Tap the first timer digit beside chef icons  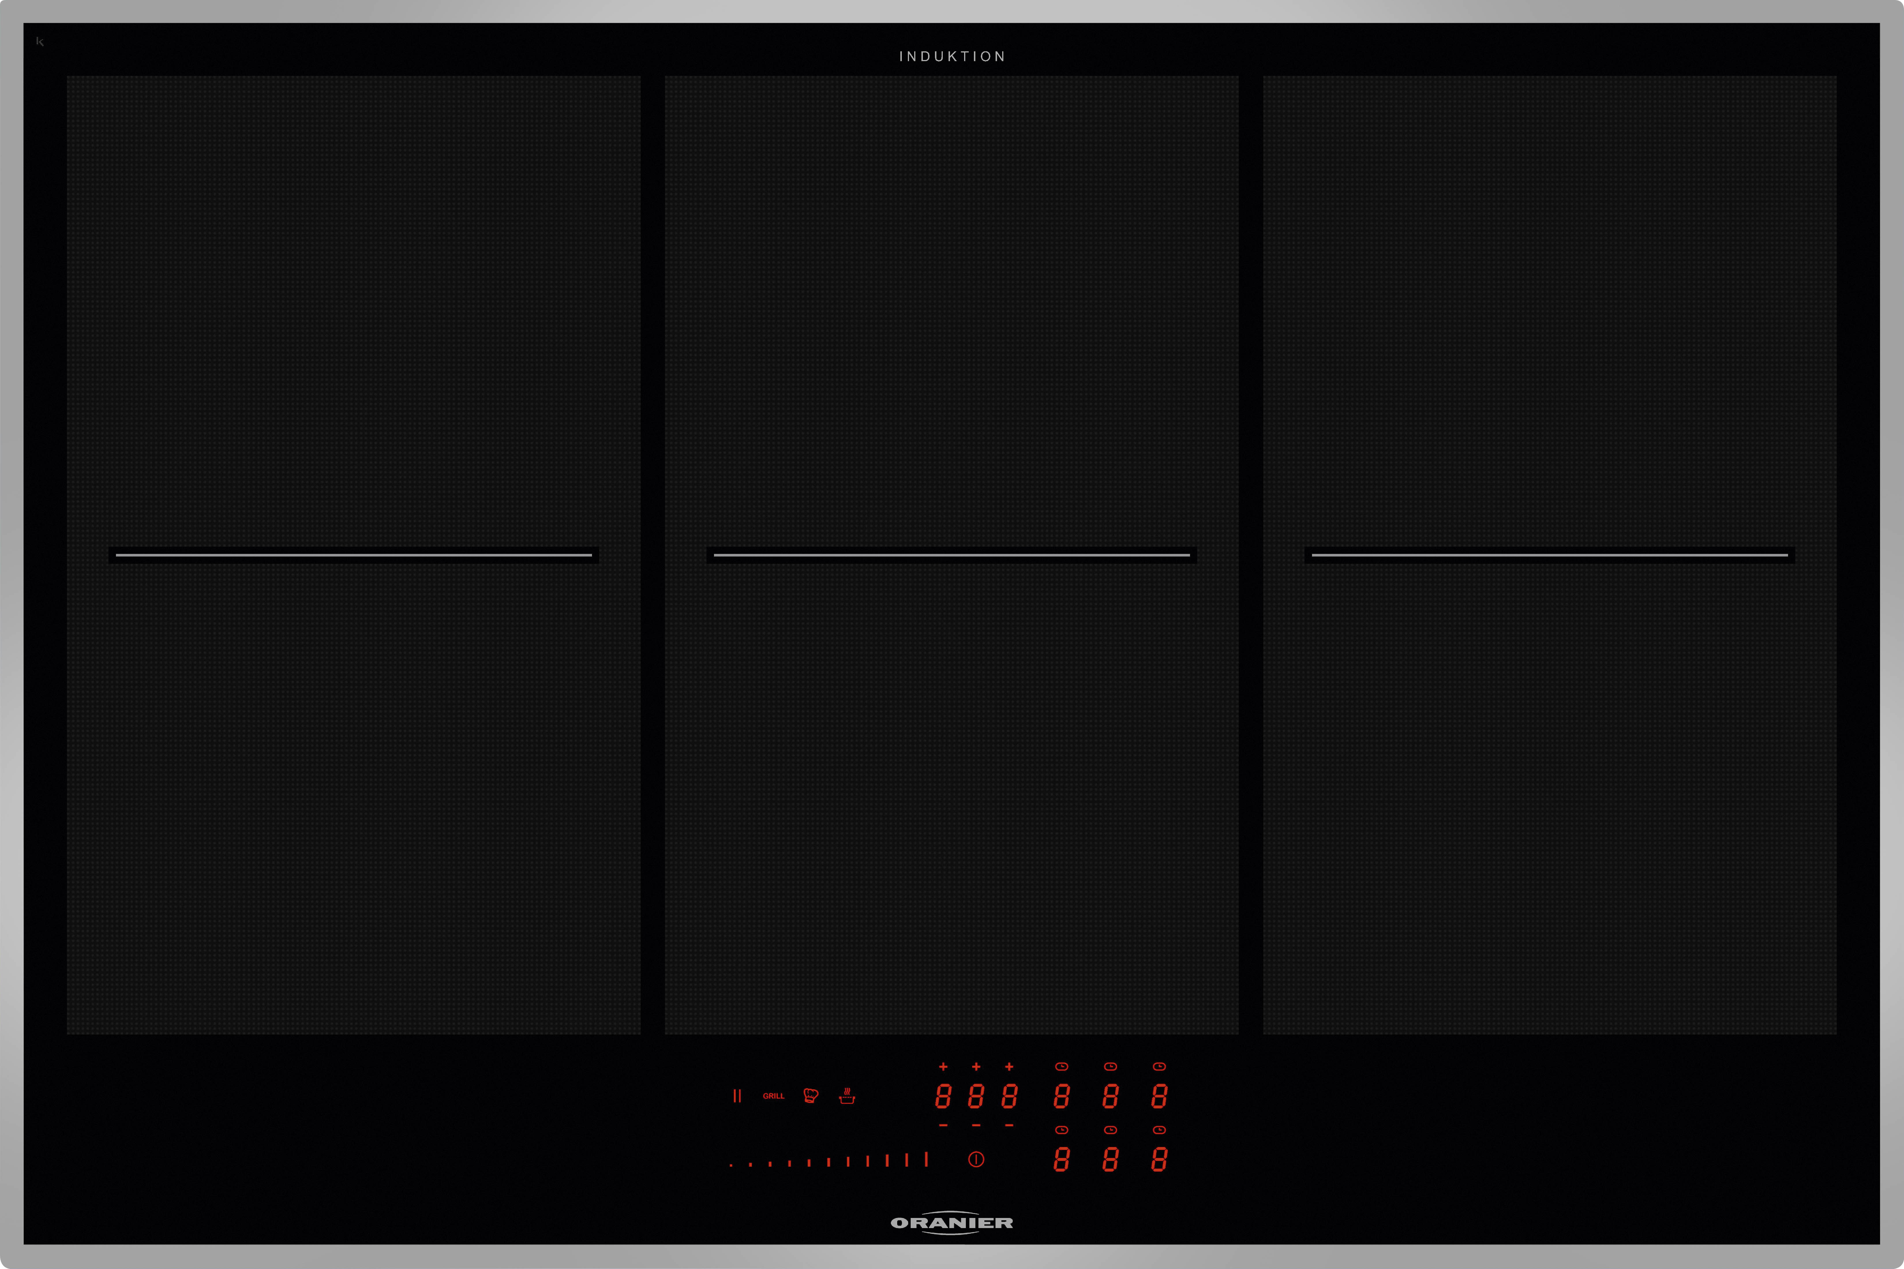[x=943, y=1097]
